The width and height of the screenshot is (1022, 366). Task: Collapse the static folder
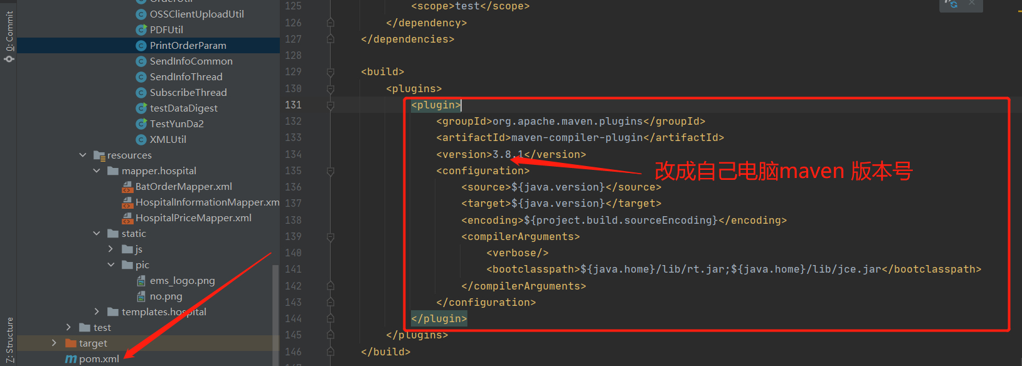click(97, 233)
